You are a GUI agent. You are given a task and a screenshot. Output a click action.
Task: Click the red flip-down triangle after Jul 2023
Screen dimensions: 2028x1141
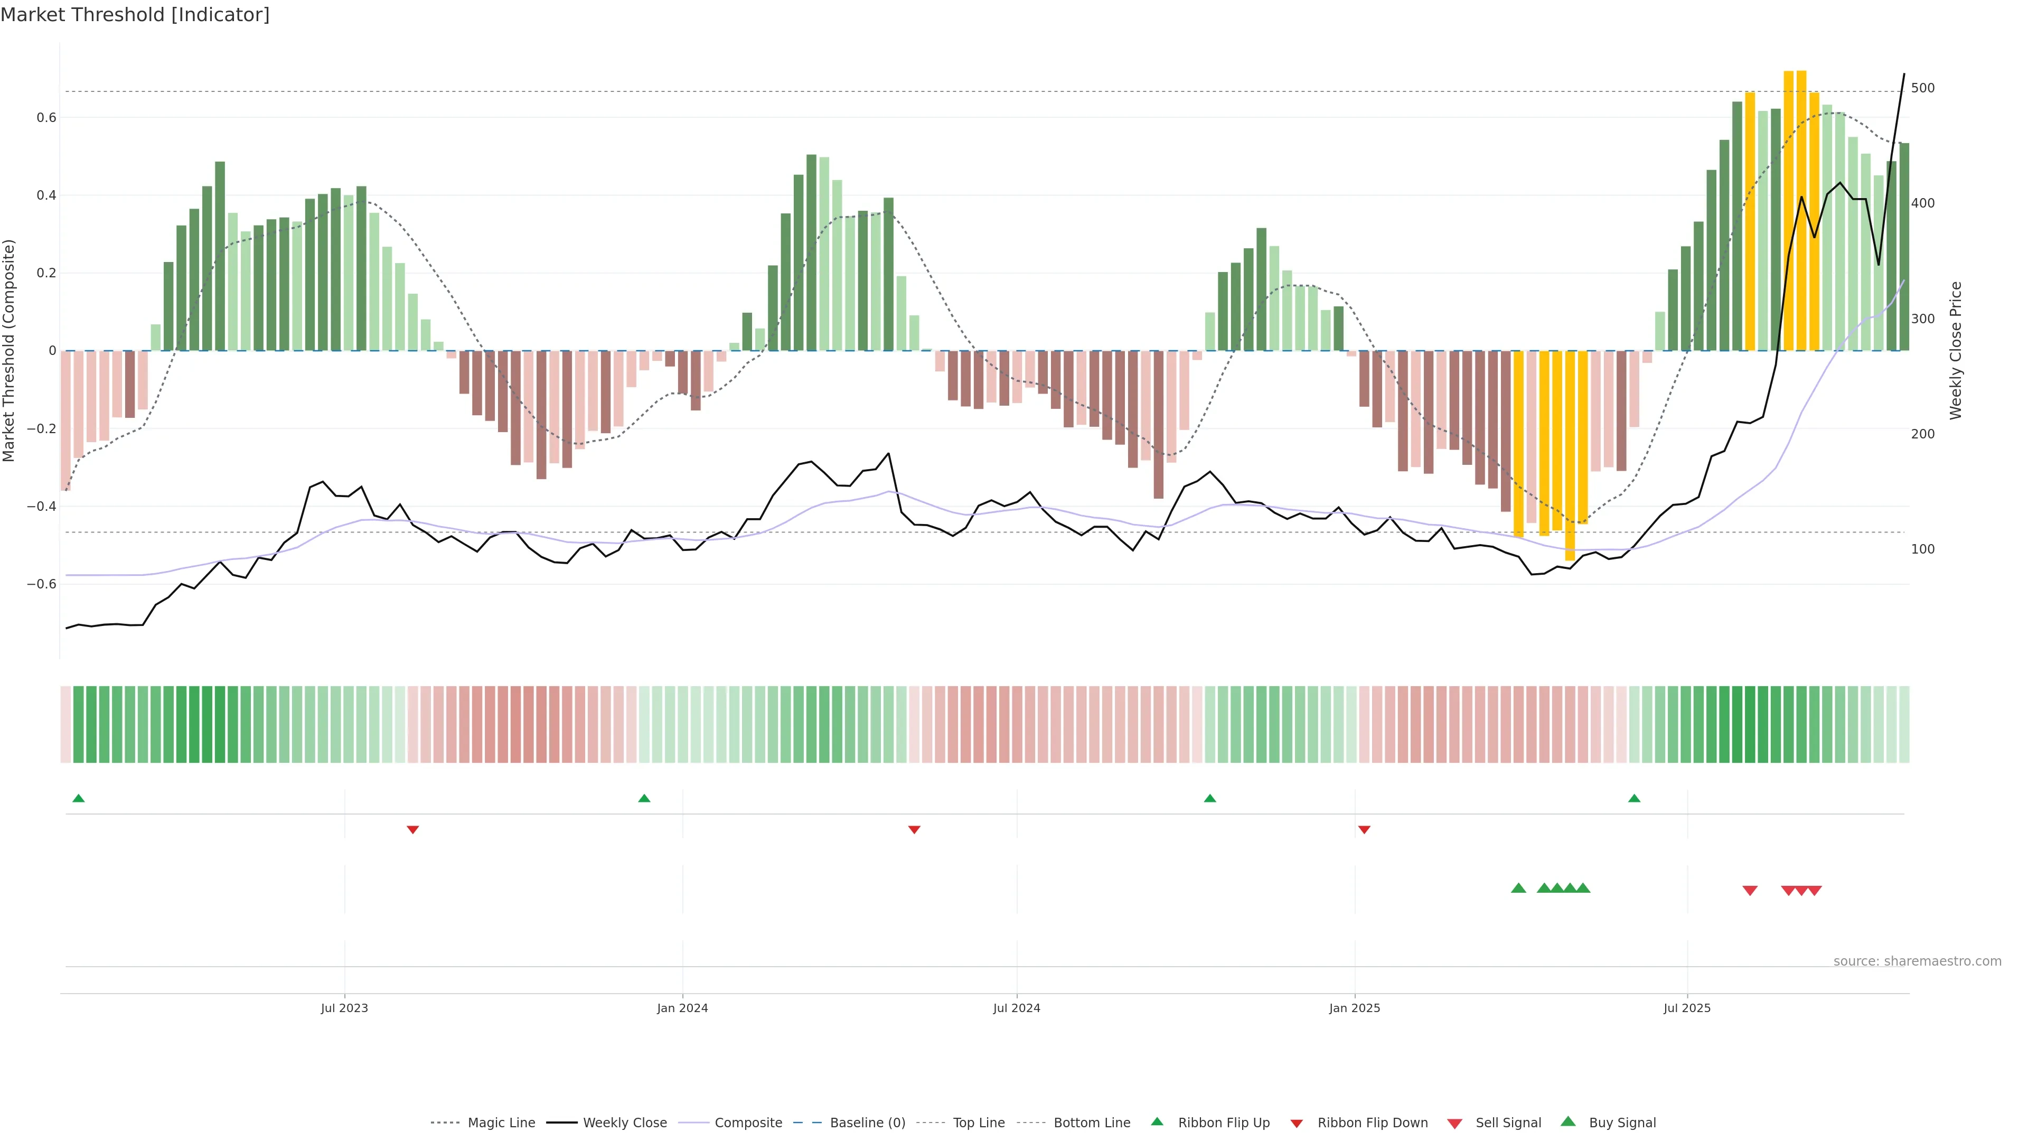(x=412, y=829)
